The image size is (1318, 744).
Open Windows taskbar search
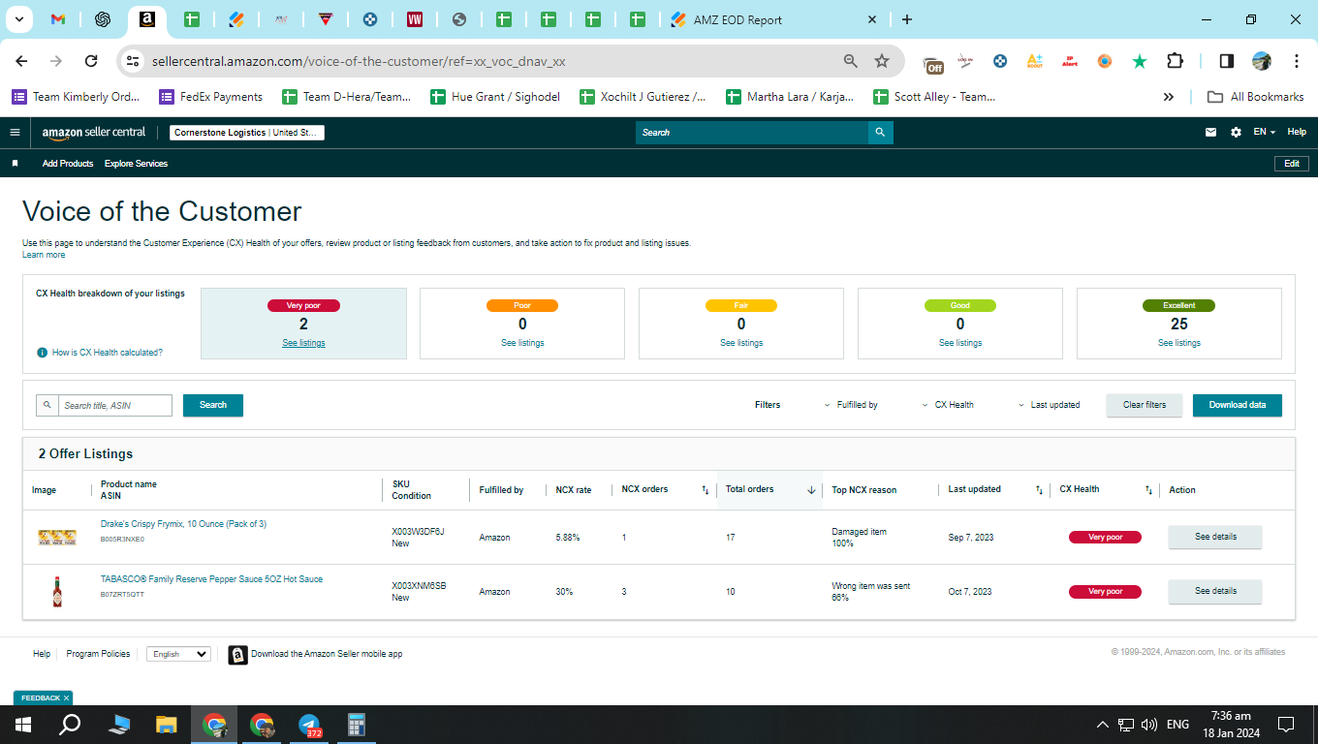click(x=70, y=725)
